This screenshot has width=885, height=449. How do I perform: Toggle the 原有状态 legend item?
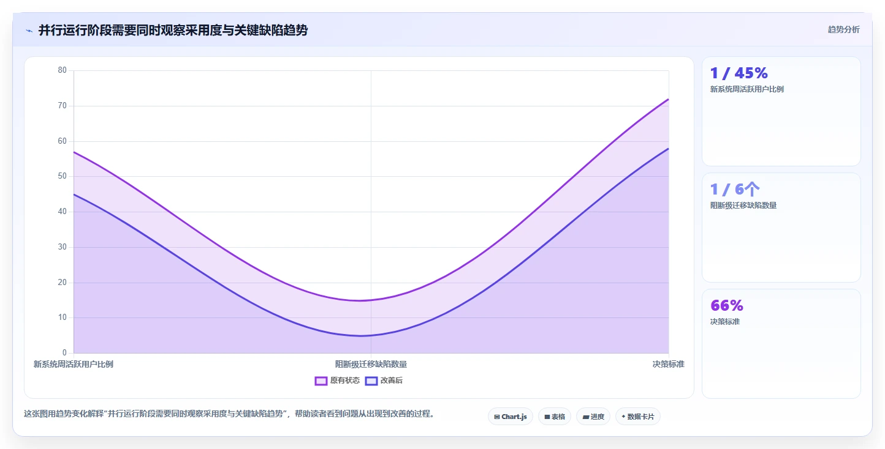click(x=337, y=380)
